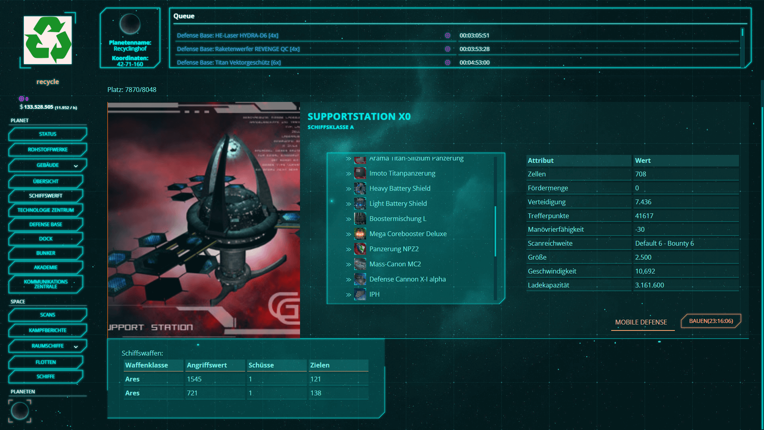Image resolution: width=764 pixels, height=430 pixels.
Task: Expand the GEBÄUDE menu chevron
Action: point(76,166)
